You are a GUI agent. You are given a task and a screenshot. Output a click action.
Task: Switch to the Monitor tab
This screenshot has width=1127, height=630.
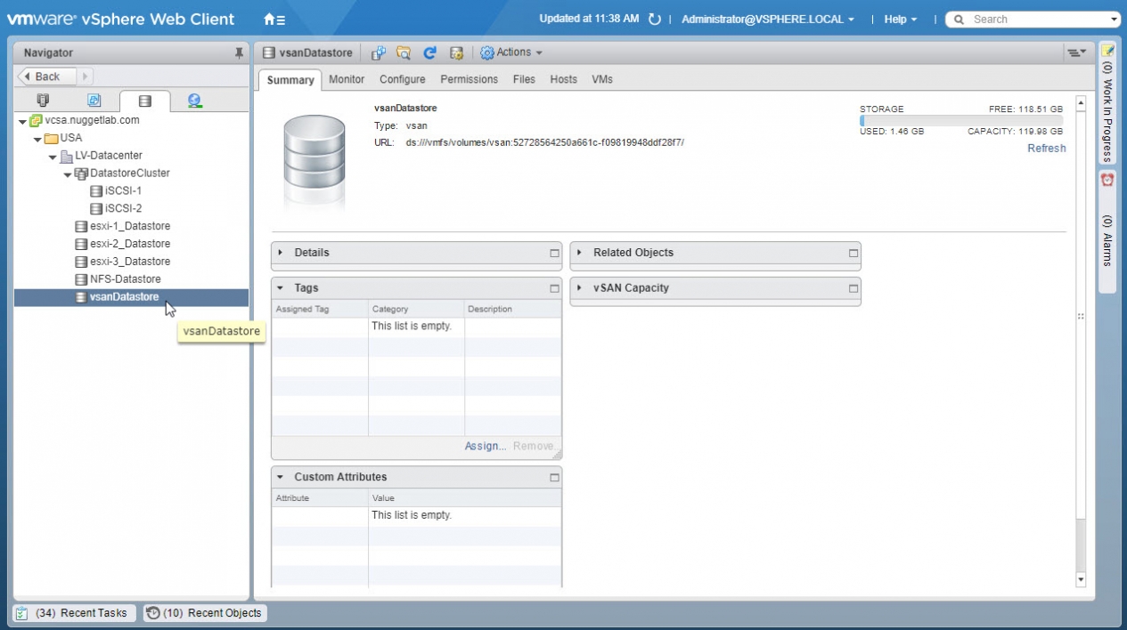[x=347, y=79]
